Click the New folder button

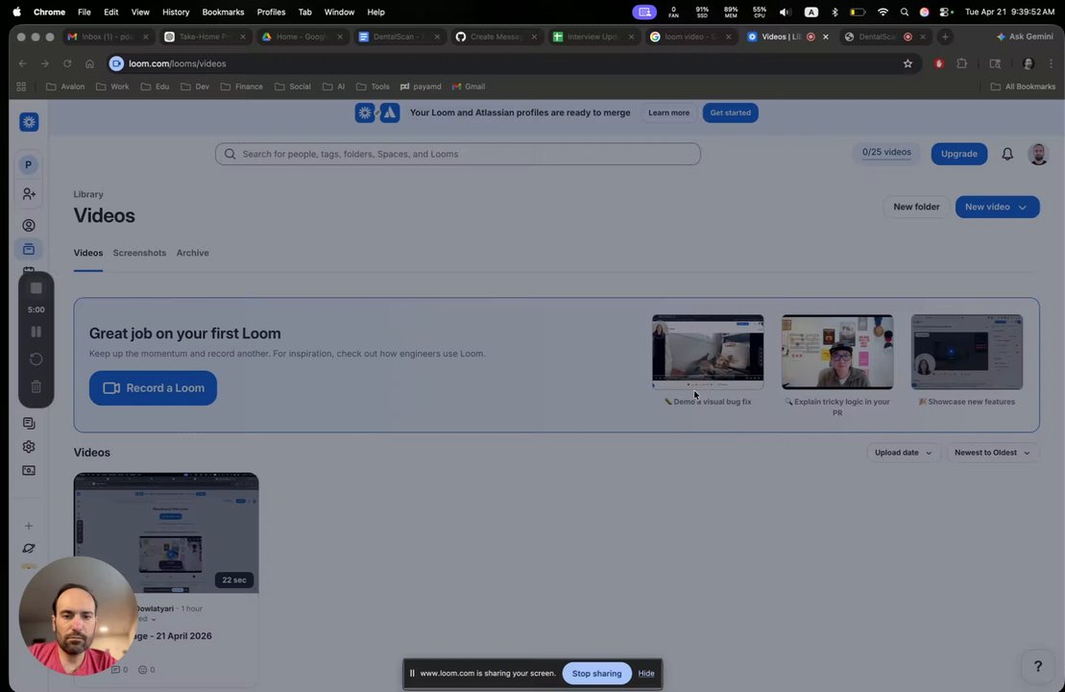pos(915,207)
